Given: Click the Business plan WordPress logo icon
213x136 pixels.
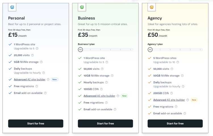Looking at the screenshot, I should tap(82, 7).
